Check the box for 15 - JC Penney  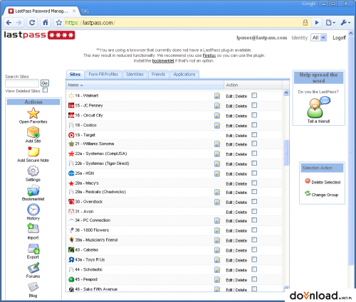click(x=254, y=105)
